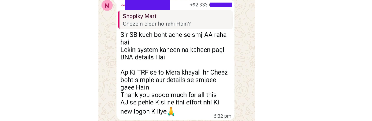Tap the +92 333 phone number
The height and width of the screenshot is (121, 372).
pyautogui.click(x=211, y=5)
